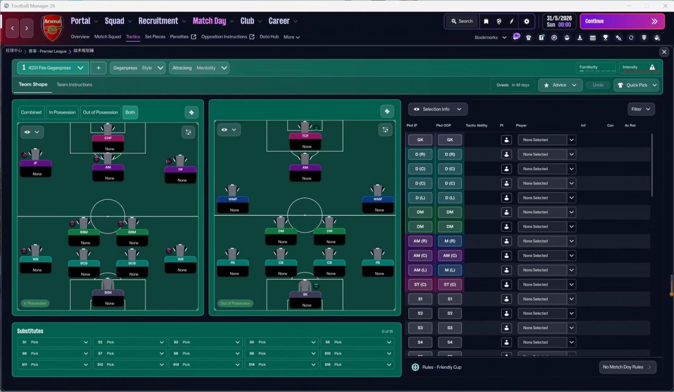This screenshot has width=674, height=392.
Task: Open the Recruitment menu
Action: 162,21
